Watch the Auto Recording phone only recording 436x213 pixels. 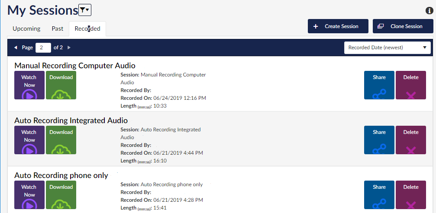[29, 195]
